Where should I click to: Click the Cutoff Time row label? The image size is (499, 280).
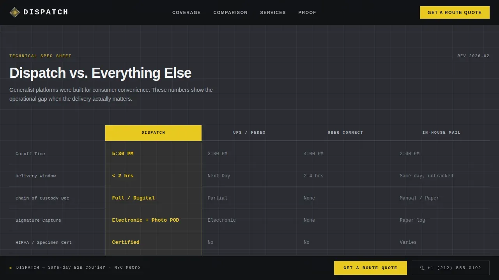[30, 154]
